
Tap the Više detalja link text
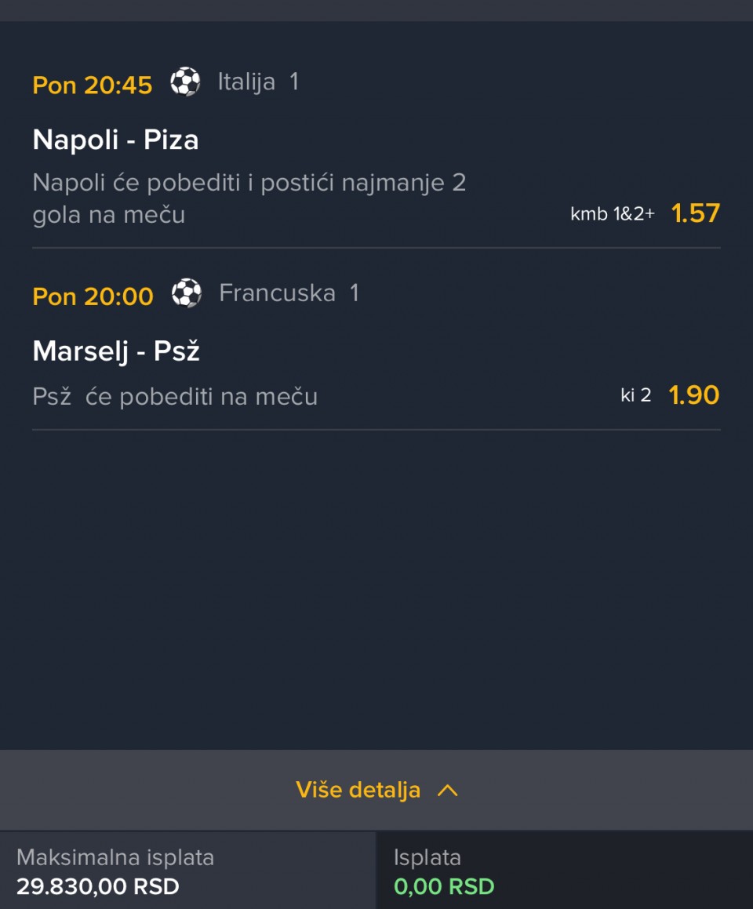(x=358, y=790)
